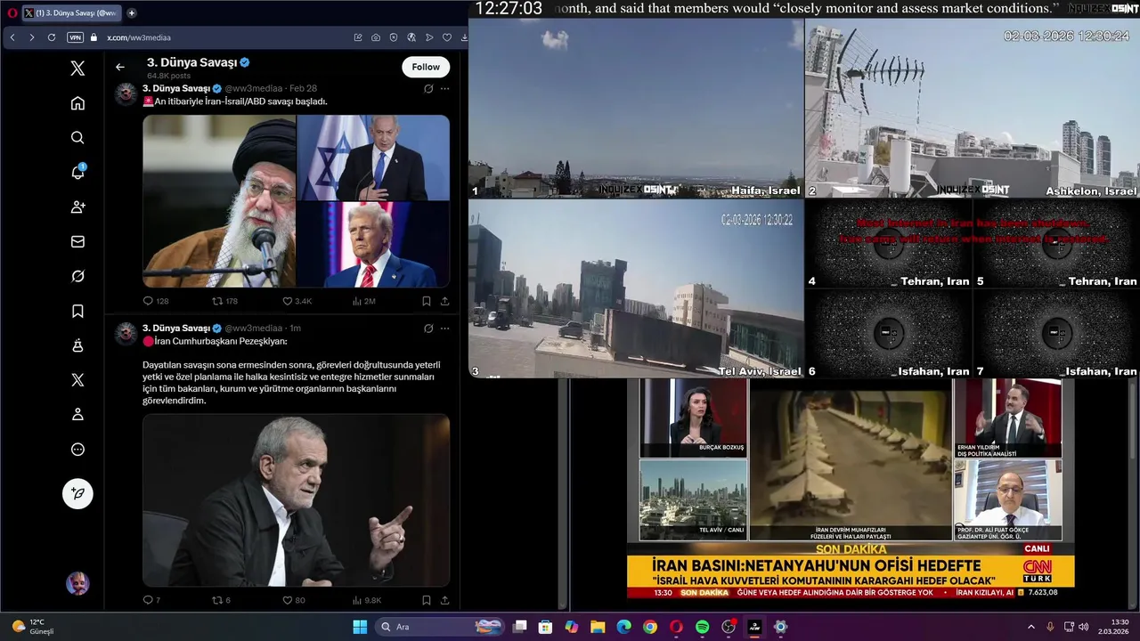Open Bookmarks icon in X sidebar

point(77,311)
